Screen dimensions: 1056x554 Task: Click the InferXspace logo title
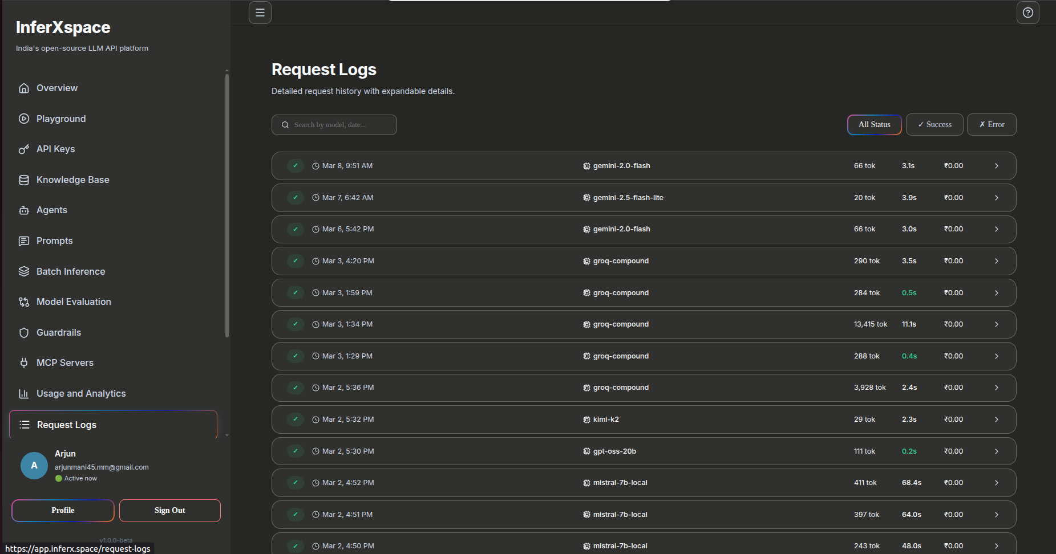coord(63,27)
